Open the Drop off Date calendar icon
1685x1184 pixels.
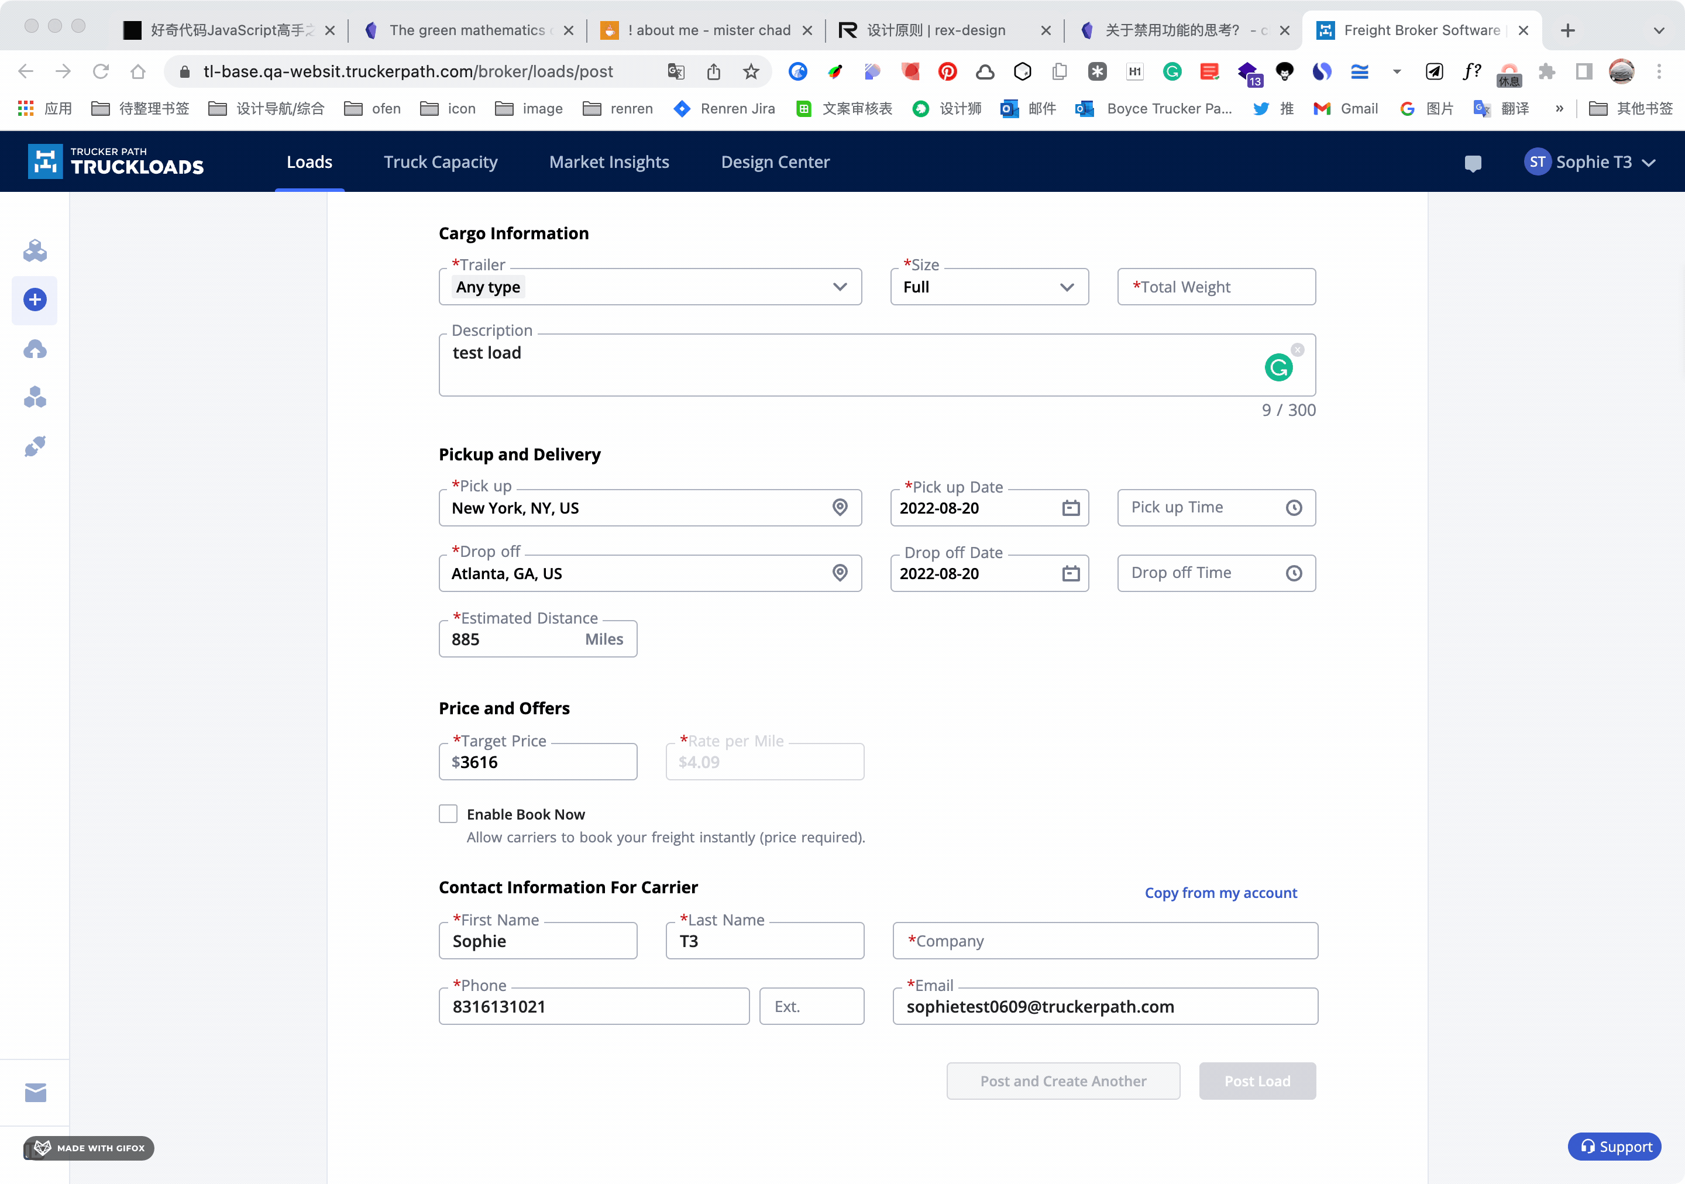pyautogui.click(x=1070, y=573)
